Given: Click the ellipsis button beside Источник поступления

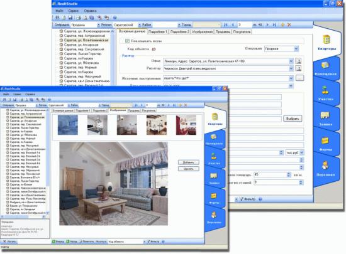Looking at the screenshot, I should click(299, 78).
